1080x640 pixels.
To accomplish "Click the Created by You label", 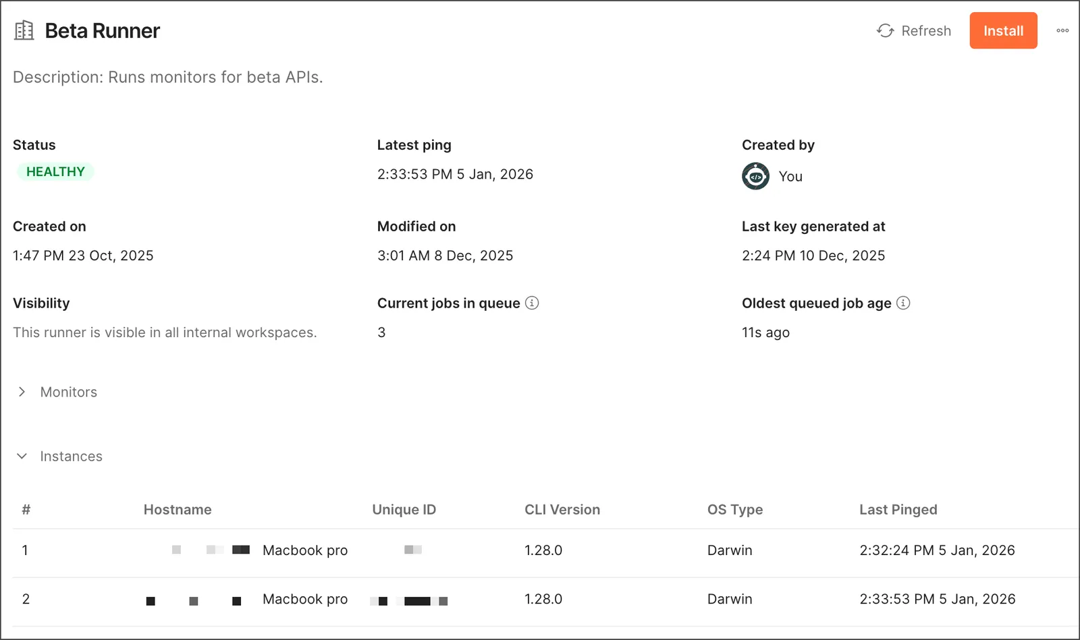I will [x=790, y=177].
